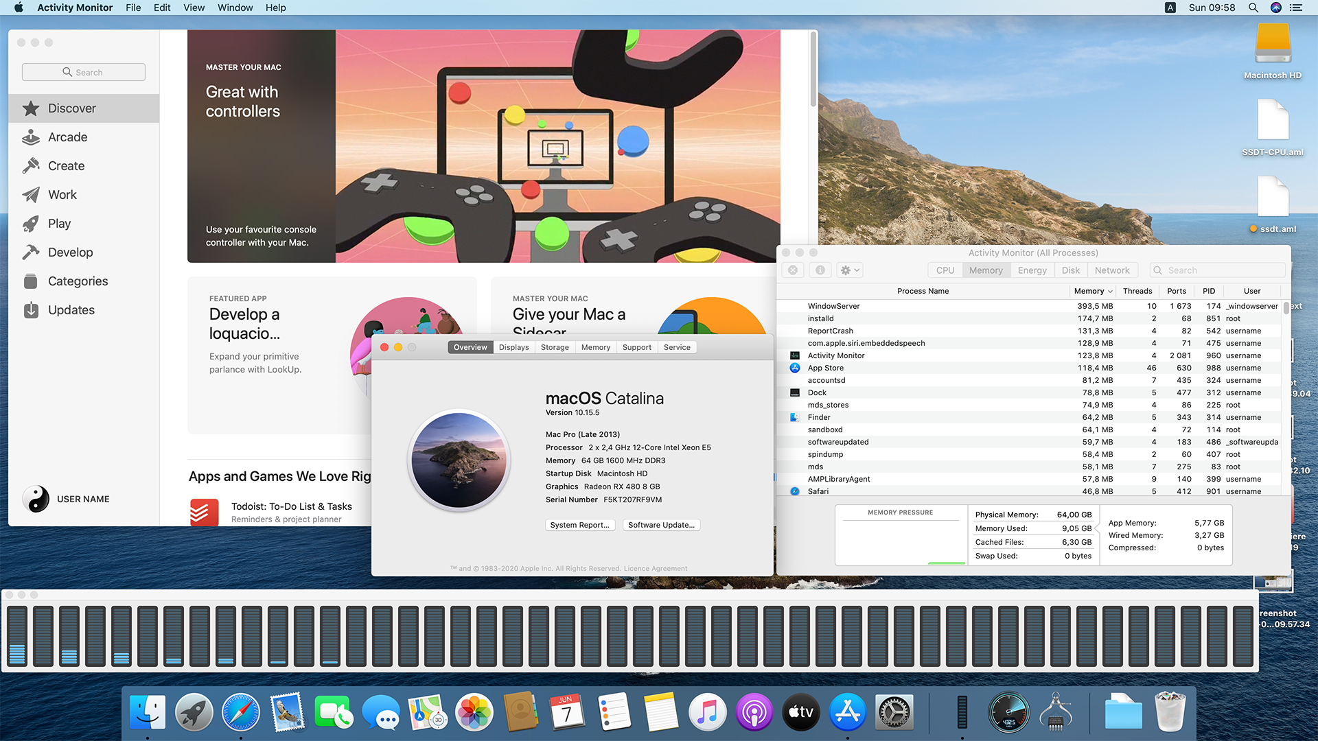Select com.apple.siri.embeddedspeech process row
1318x741 pixels.
pyautogui.click(x=1029, y=343)
